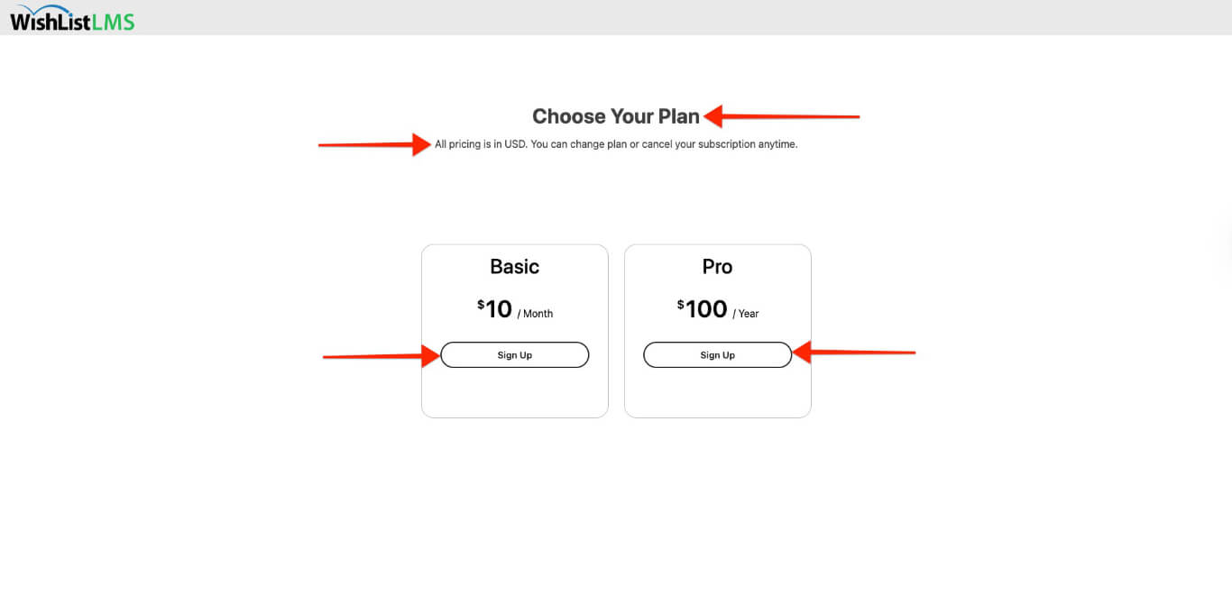The image size is (1232, 614).
Task: Click the WishList LMS logo
Action: 70,18
